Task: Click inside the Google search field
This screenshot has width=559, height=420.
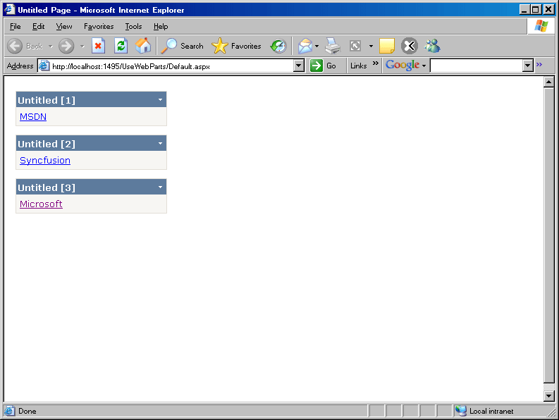Action: click(x=476, y=66)
